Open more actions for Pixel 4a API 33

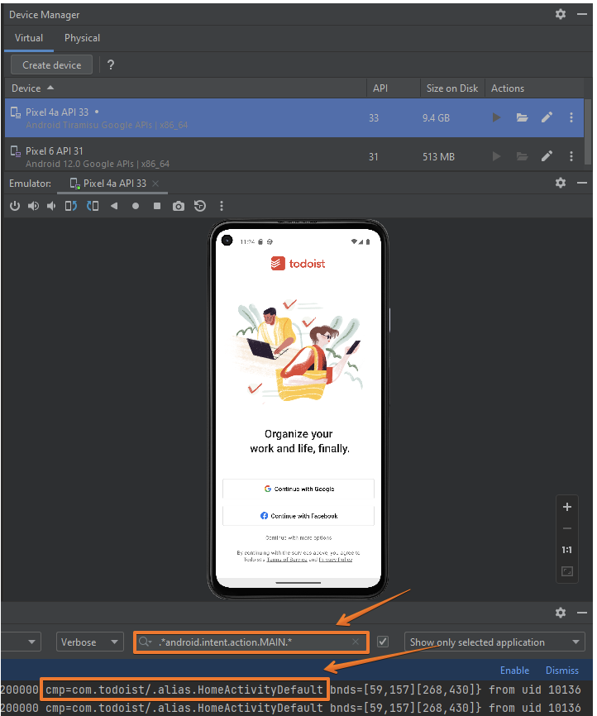tap(571, 117)
